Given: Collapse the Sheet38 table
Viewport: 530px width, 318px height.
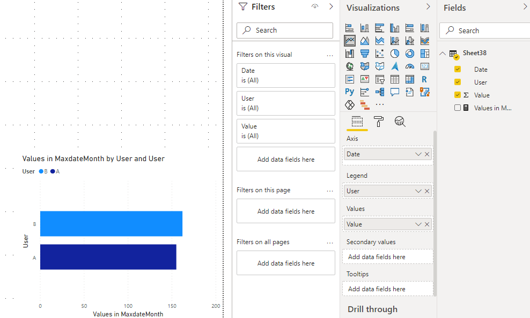Looking at the screenshot, I should click(x=443, y=54).
